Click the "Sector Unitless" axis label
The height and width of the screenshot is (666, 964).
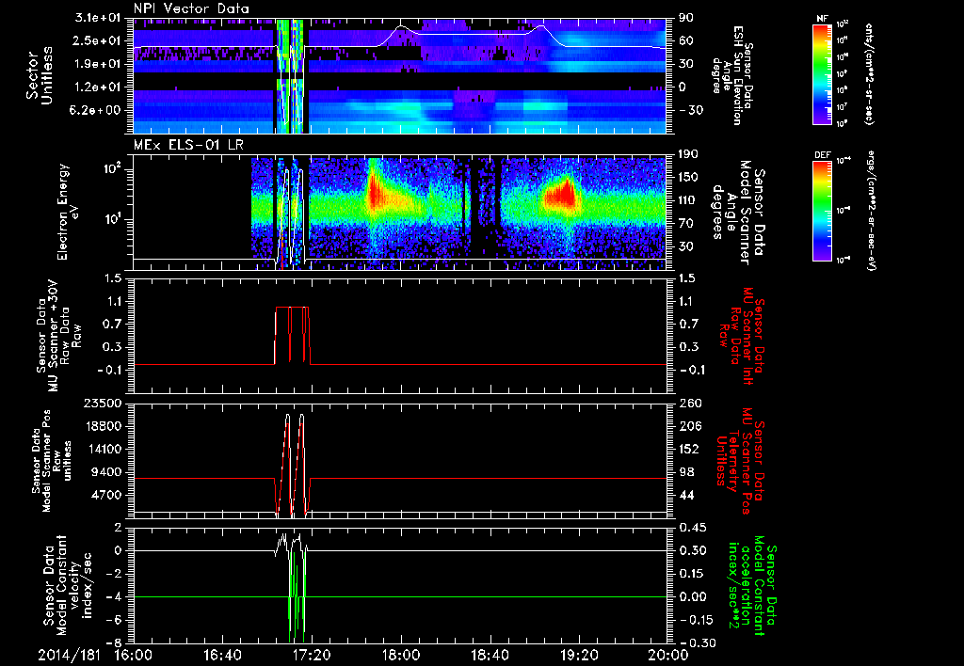(x=40, y=75)
